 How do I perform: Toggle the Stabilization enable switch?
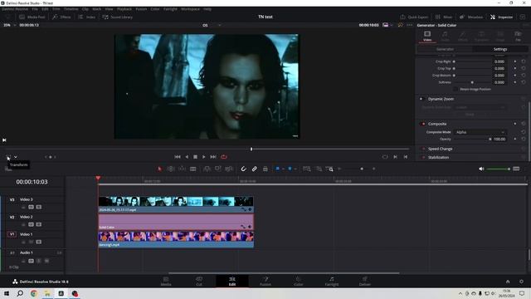point(422,158)
